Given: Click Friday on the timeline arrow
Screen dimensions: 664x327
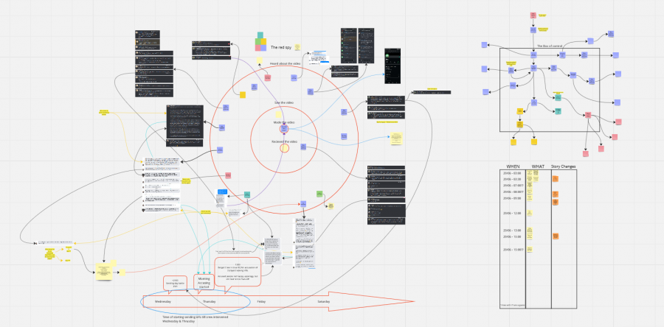Looking at the screenshot, I should point(261,302).
